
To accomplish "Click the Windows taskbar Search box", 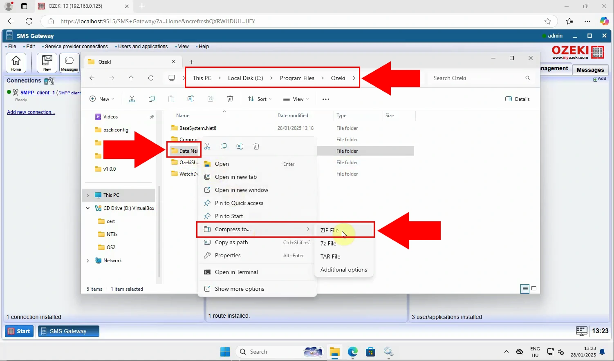I will pos(280,352).
